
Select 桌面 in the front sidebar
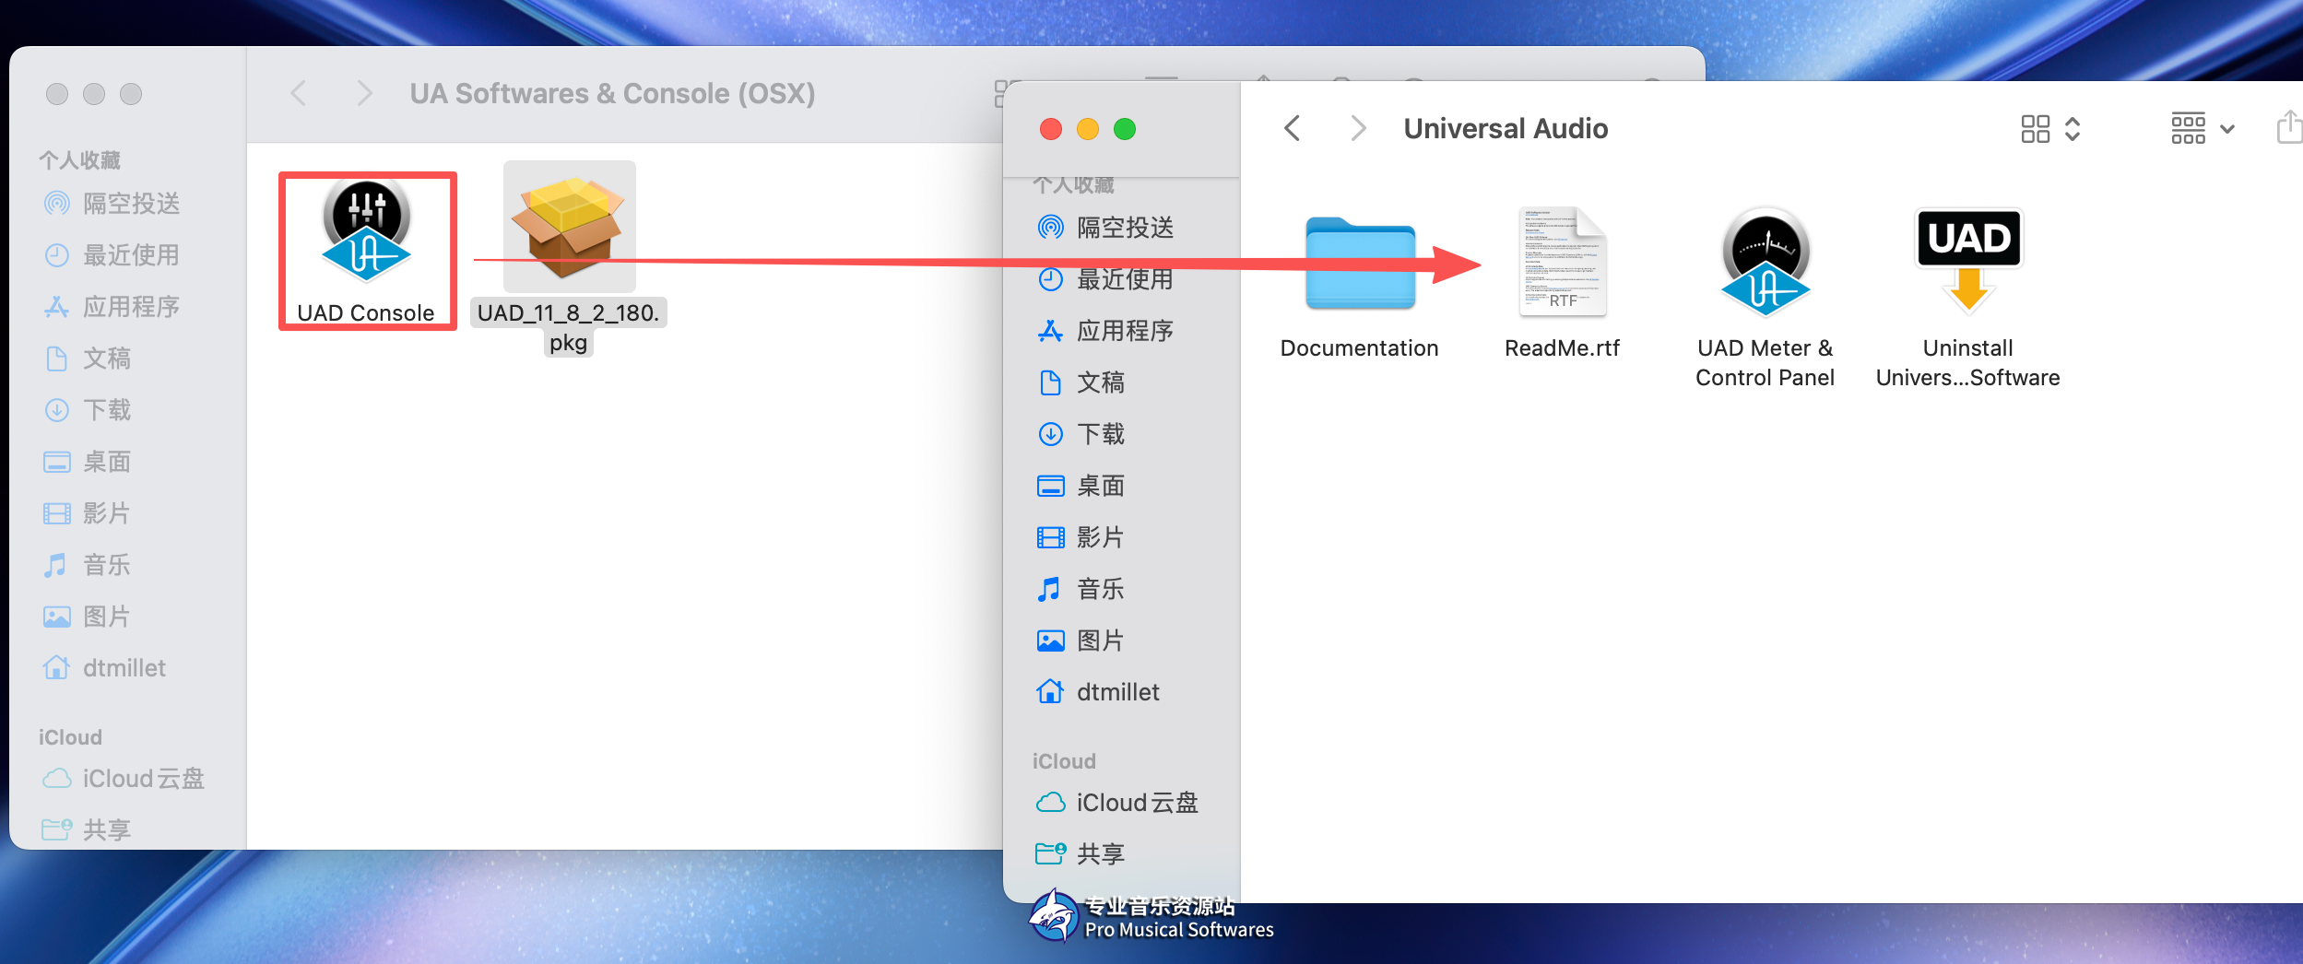[1100, 486]
